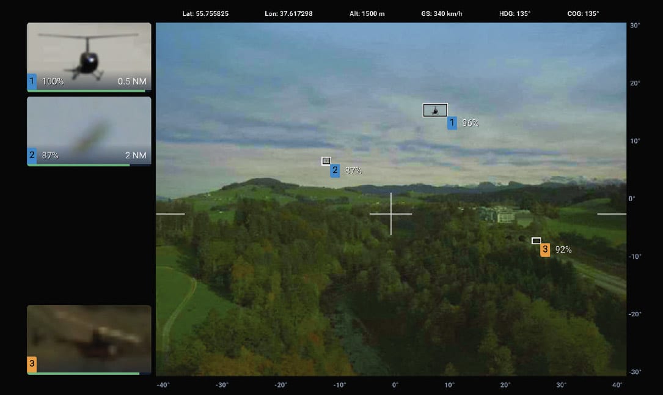Click the -20° elevation scale label

635,314
